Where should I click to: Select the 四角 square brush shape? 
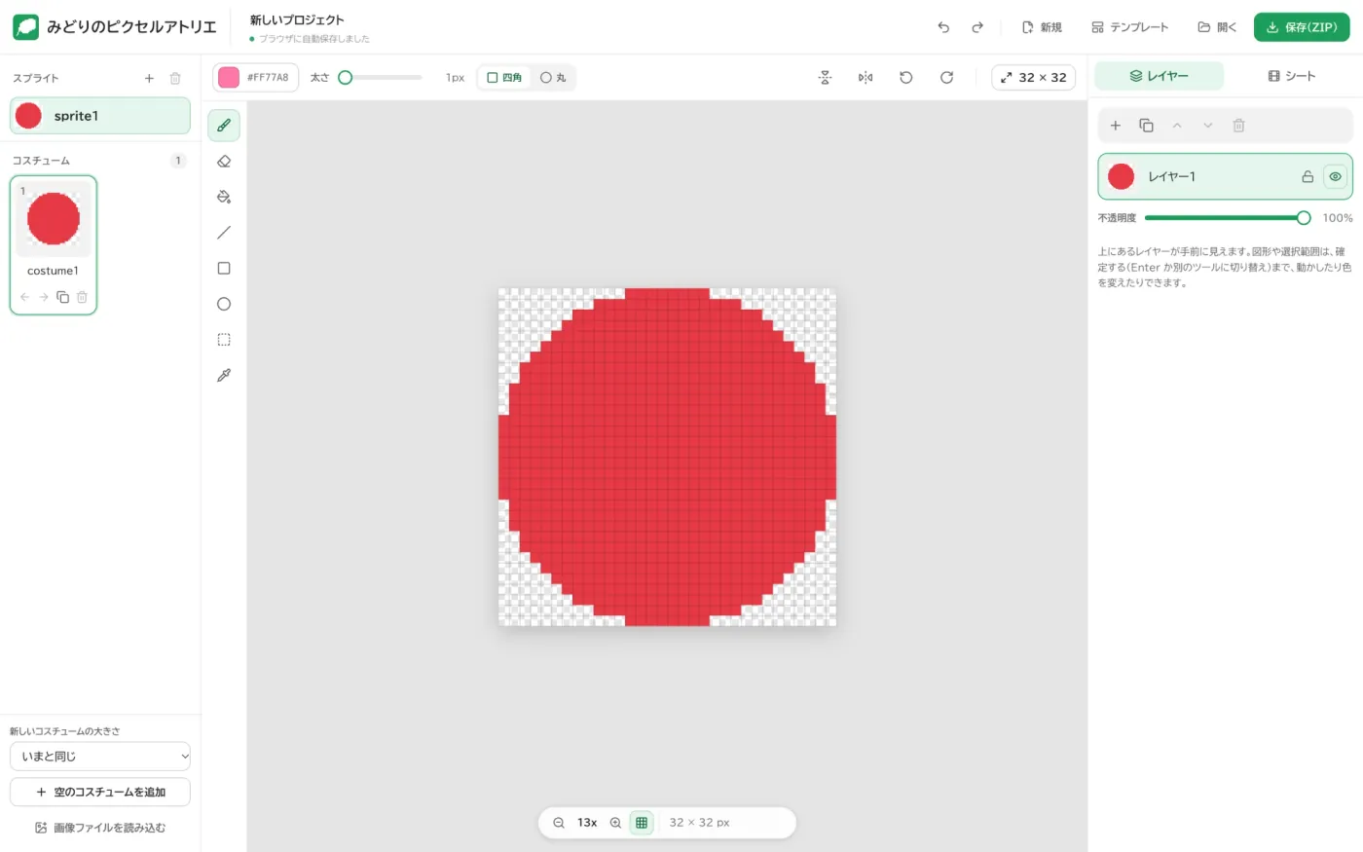pyautogui.click(x=504, y=78)
